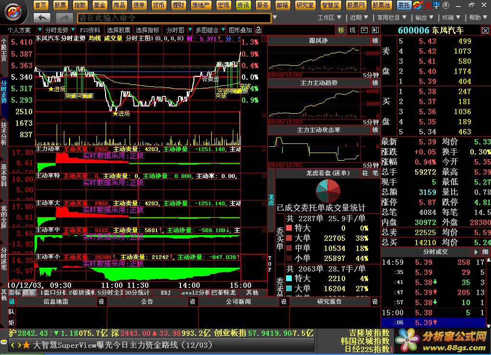Switch to 技术分析 sidebar tab
This screenshot has height=355, width=491.
coord(4,133)
